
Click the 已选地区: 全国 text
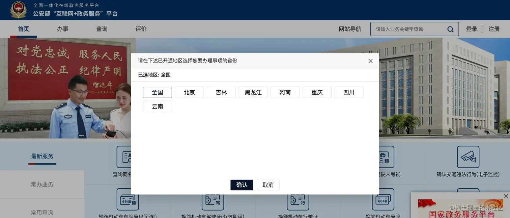154,75
